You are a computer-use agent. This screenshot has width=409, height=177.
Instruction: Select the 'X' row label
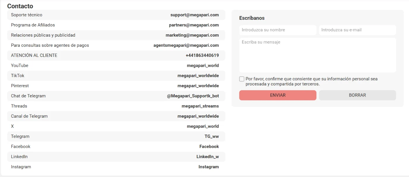coord(12,126)
